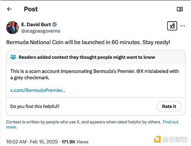Click the grey verified checkmark badge
Viewport: 191px width, 146px height.
pos(55,25)
